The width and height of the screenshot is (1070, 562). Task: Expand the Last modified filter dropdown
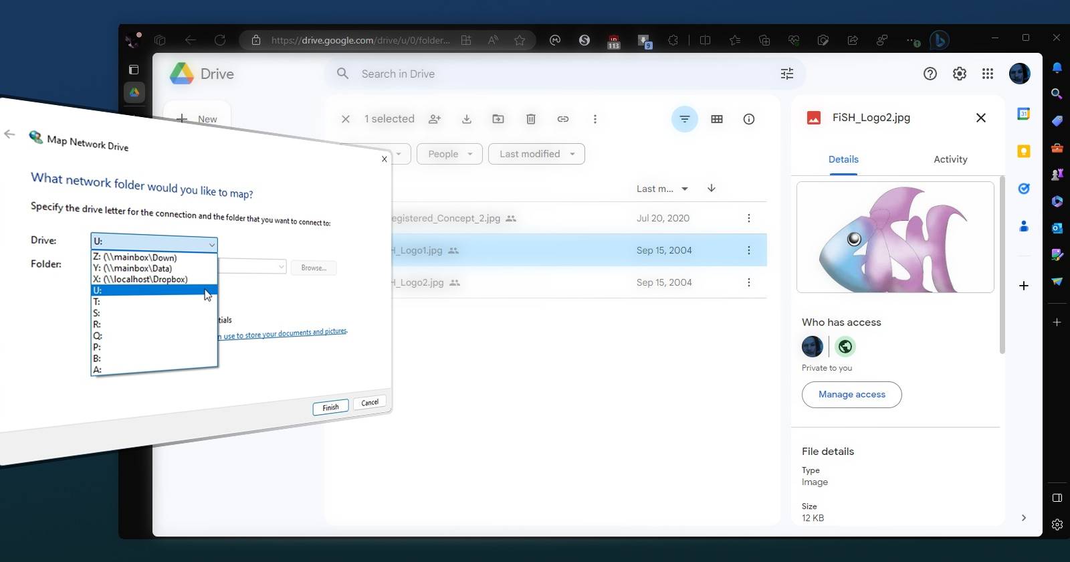click(x=536, y=154)
